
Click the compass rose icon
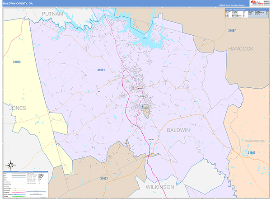[11, 165]
